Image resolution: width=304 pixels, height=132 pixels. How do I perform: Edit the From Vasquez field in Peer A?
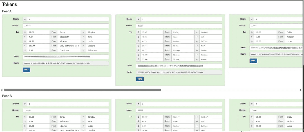(183, 59)
